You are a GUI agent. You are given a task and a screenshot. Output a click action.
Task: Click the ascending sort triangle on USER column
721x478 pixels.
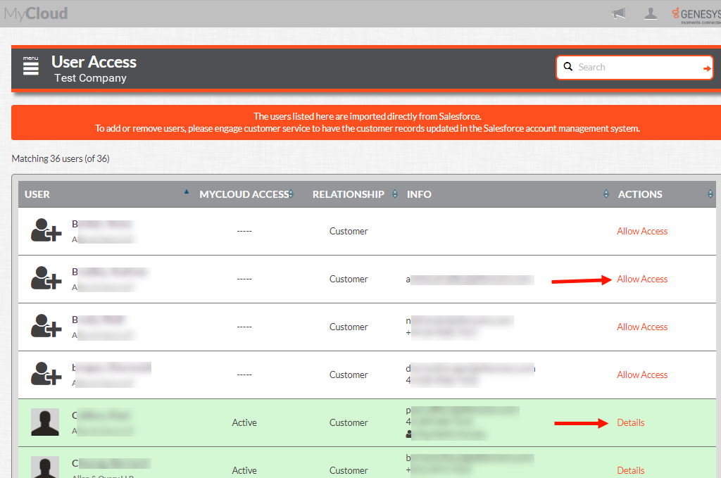(x=187, y=190)
